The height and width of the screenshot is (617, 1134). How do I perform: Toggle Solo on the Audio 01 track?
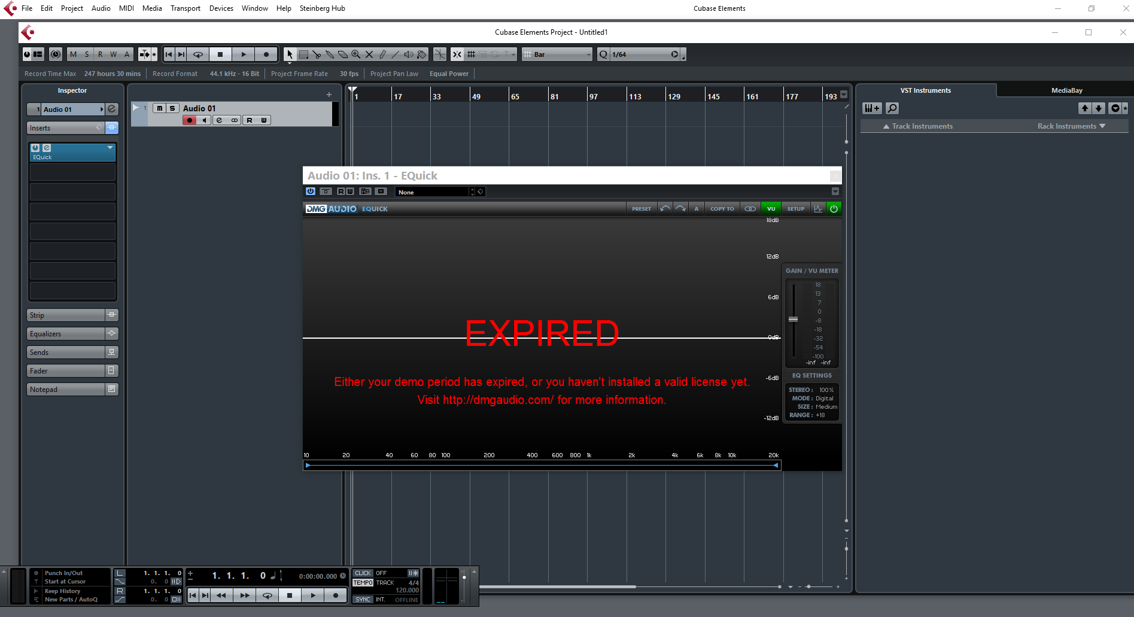(x=172, y=108)
